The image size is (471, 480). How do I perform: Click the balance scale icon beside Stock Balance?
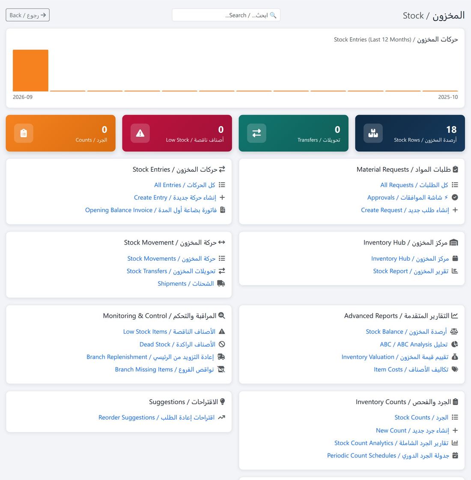454,331
